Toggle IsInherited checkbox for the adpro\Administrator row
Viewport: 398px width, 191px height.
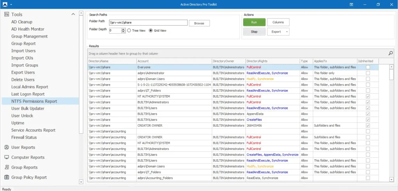[x=368, y=73]
